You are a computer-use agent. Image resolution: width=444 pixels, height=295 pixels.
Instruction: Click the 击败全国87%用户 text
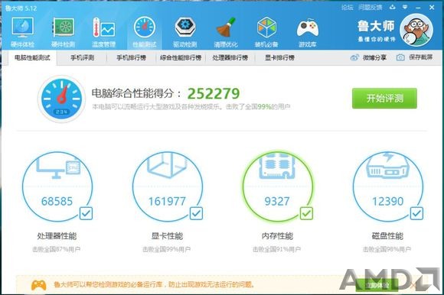pyautogui.click(x=57, y=249)
